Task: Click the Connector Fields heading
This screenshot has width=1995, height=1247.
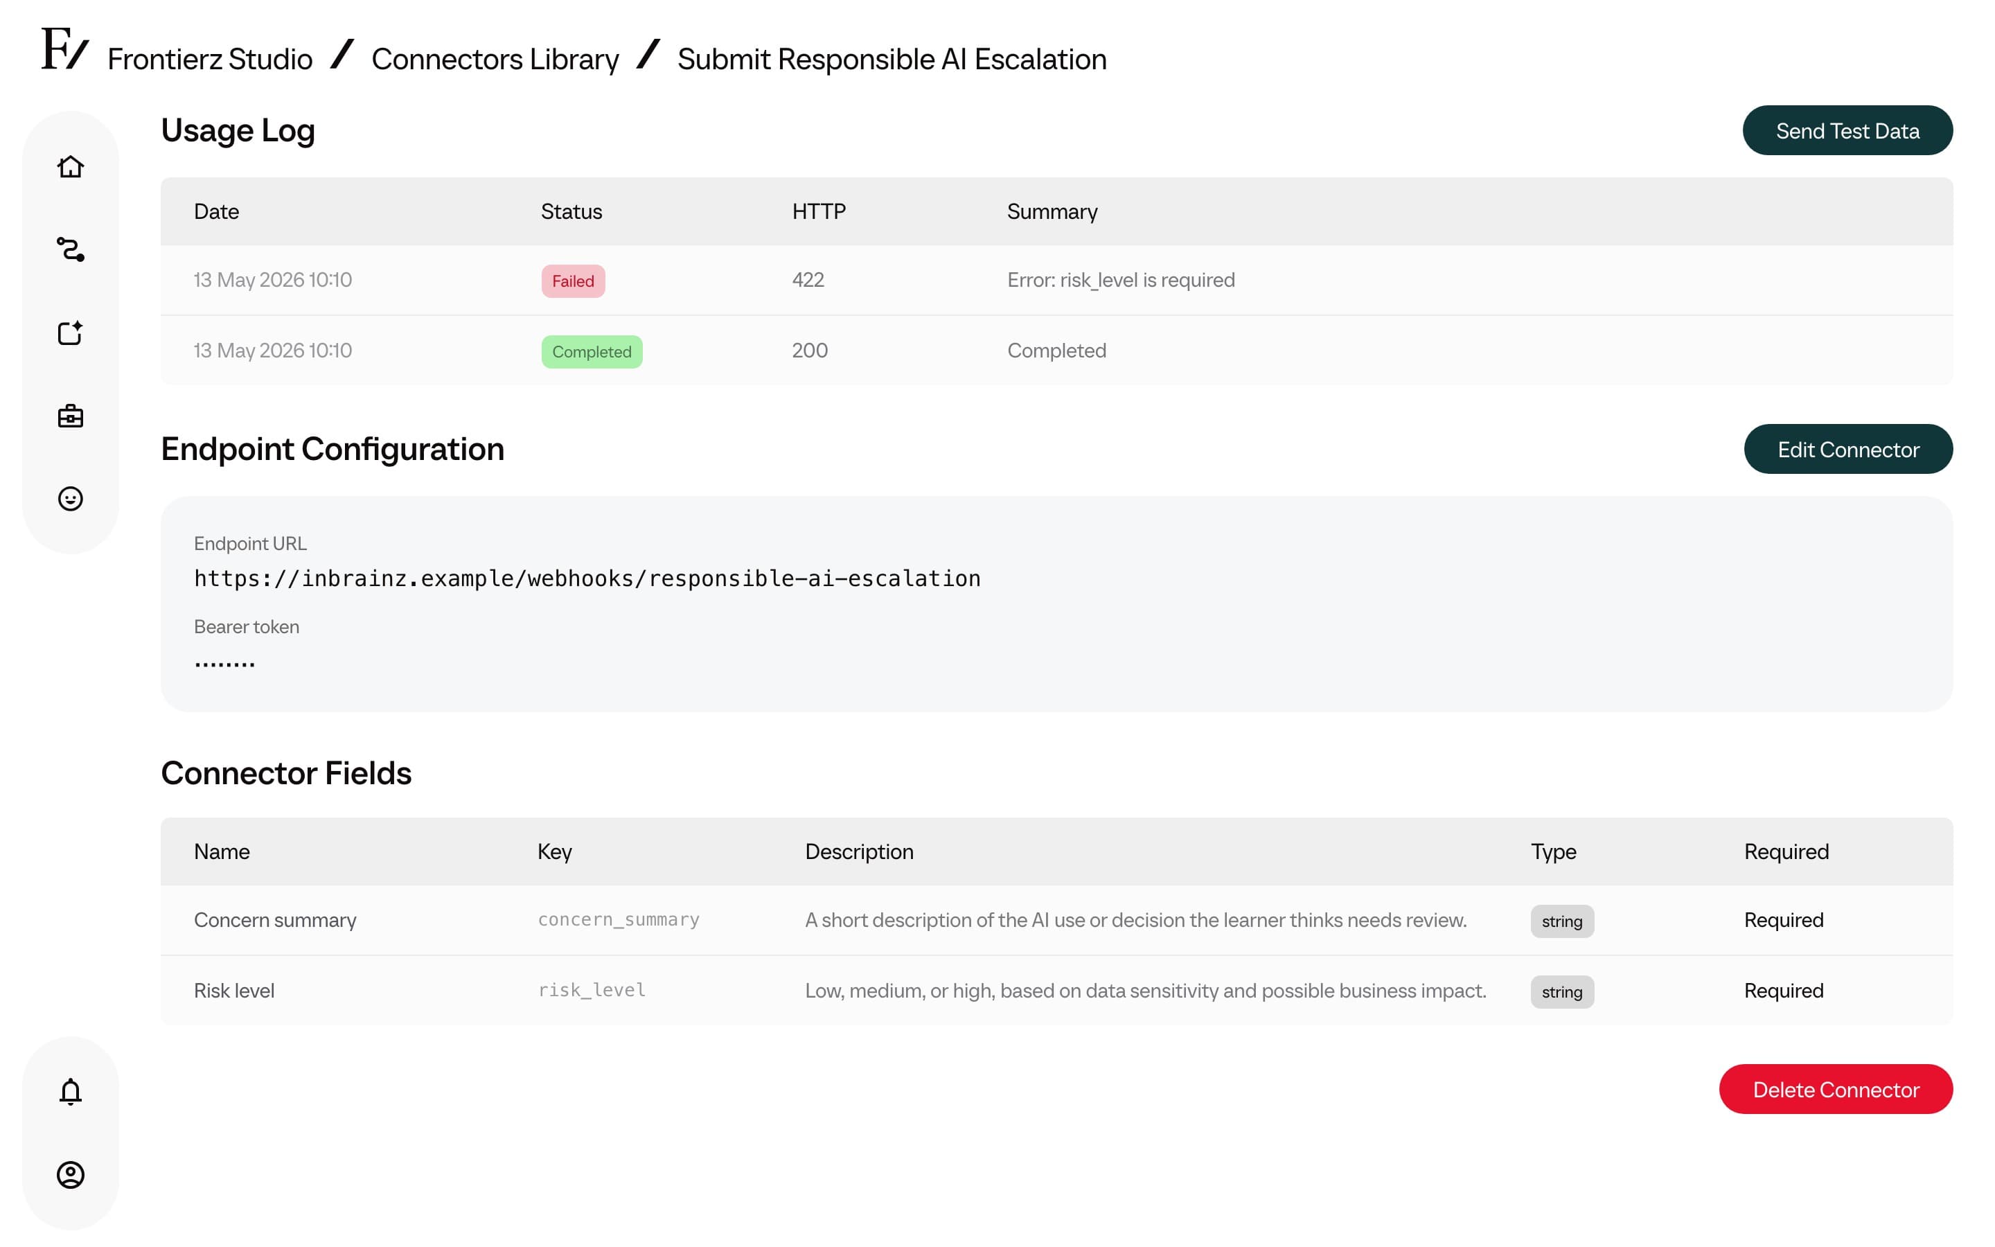Action: pyautogui.click(x=286, y=772)
